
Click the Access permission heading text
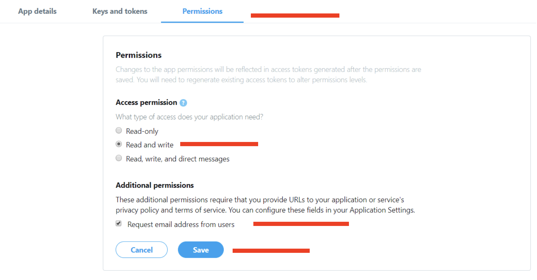[x=146, y=102]
